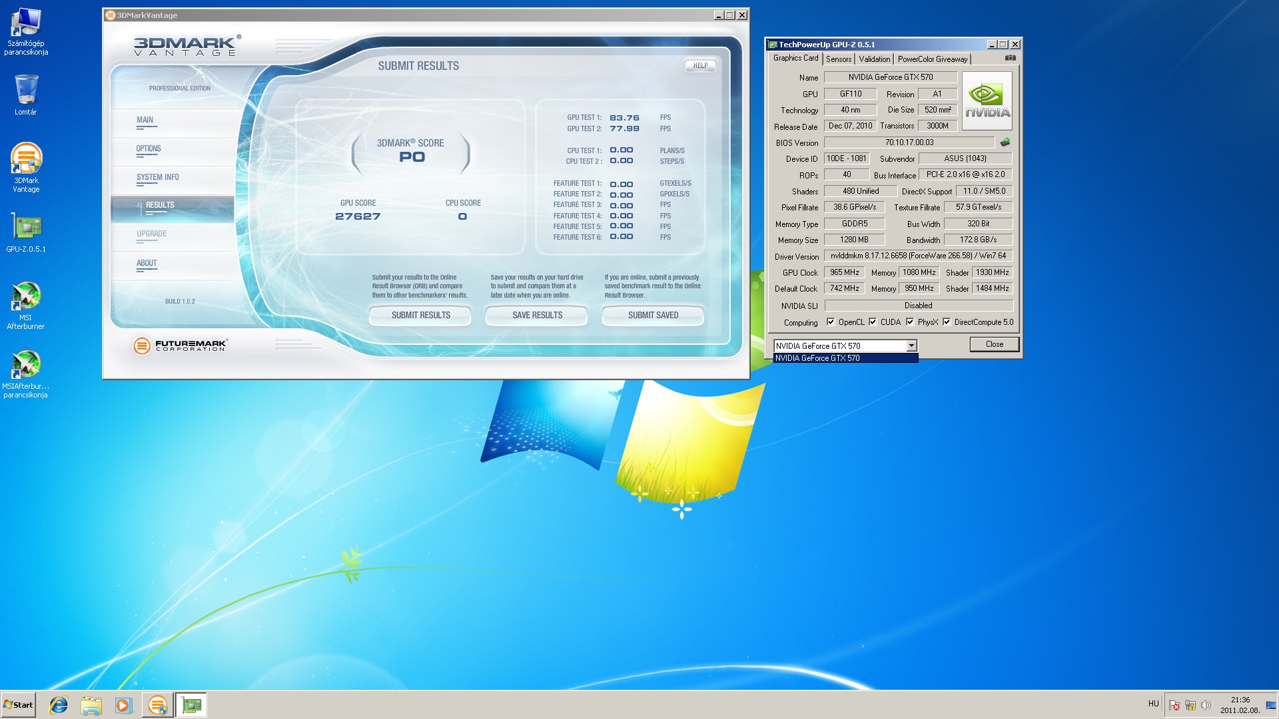Go to the MAIN section in 3DMark
This screenshot has width=1279, height=719.
point(145,120)
